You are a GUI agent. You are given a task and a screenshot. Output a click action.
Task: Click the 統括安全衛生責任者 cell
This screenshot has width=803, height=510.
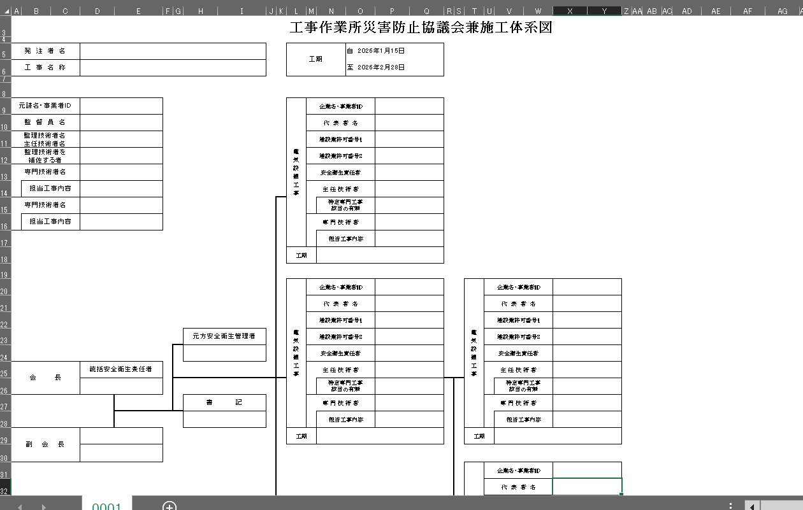tap(121, 369)
